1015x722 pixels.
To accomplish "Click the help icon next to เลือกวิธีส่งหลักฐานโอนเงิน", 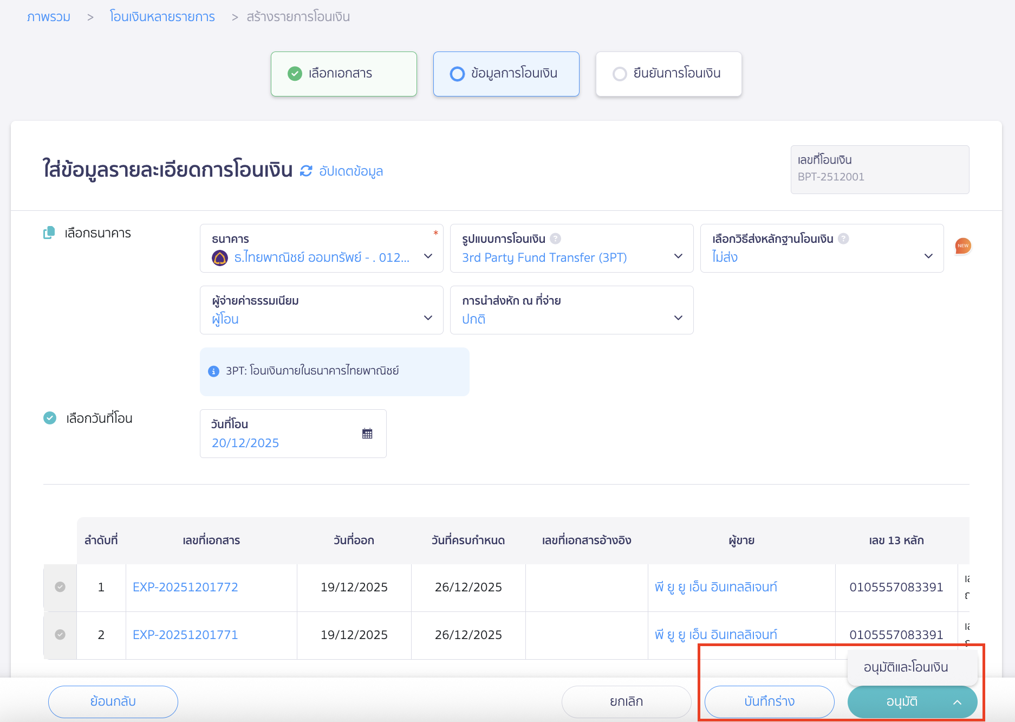I will click(843, 238).
